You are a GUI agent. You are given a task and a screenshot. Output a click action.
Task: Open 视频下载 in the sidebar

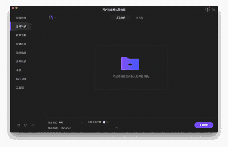[x=21, y=35]
